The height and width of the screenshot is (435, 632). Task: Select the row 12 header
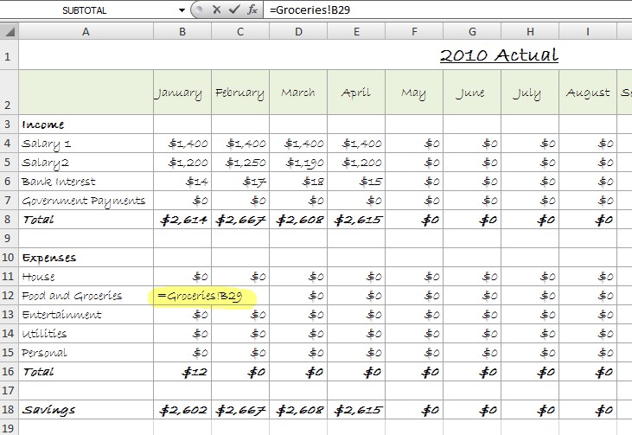click(x=9, y=296)
